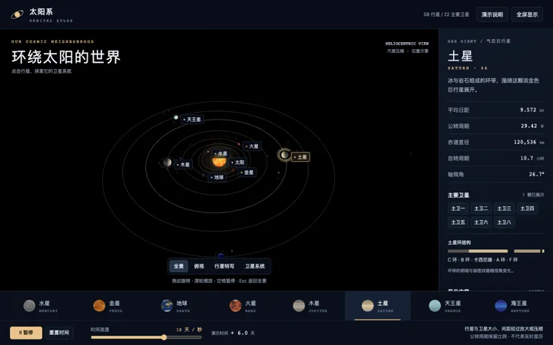Click the 时间流速 time speed slider handle

[164, 337]
